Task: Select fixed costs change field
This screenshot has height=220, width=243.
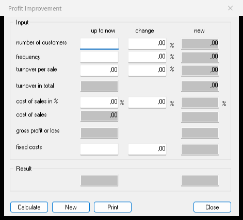Action: 147,149
